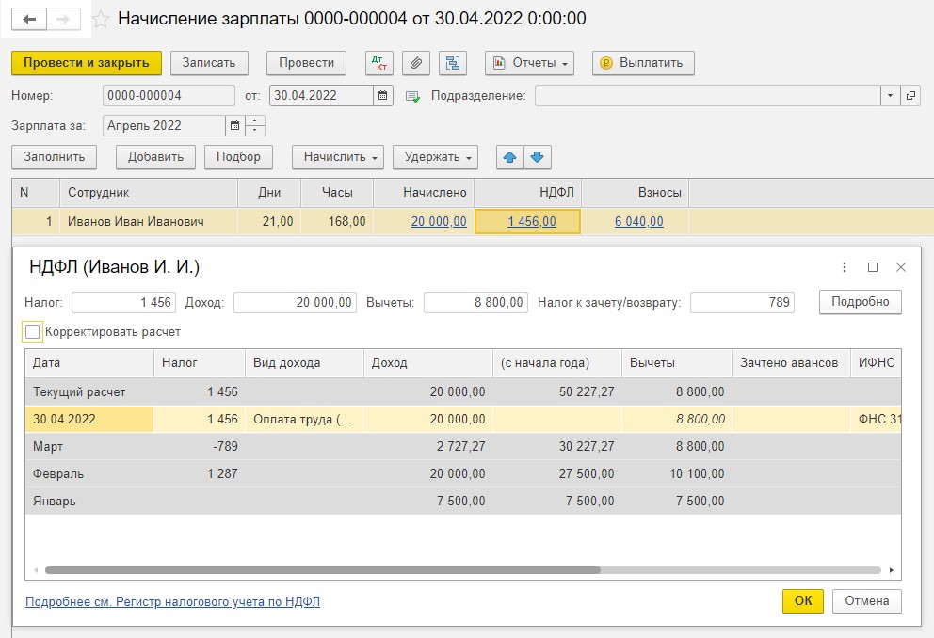
Task: Click the Вычеты field 8 800,00
Action: [x=475, y=302]
